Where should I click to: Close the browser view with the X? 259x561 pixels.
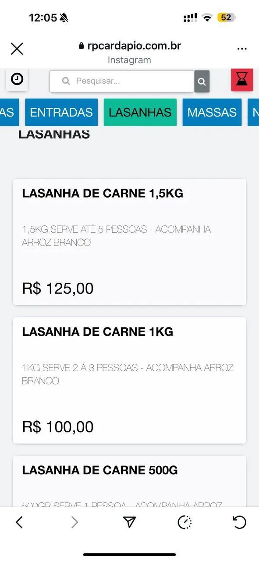pyautogui.click(x=17, y=49)
